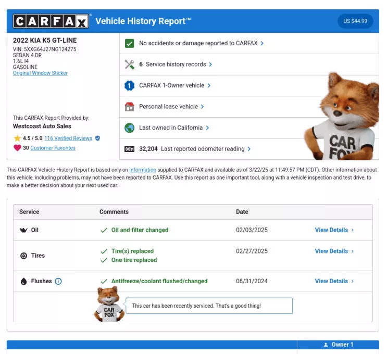The image size is (387, 354).
Task: Expand No accidents or damage reported chevron
Action: [262, 43]
